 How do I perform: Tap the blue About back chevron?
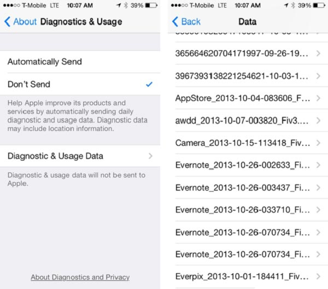click(7, 22)
